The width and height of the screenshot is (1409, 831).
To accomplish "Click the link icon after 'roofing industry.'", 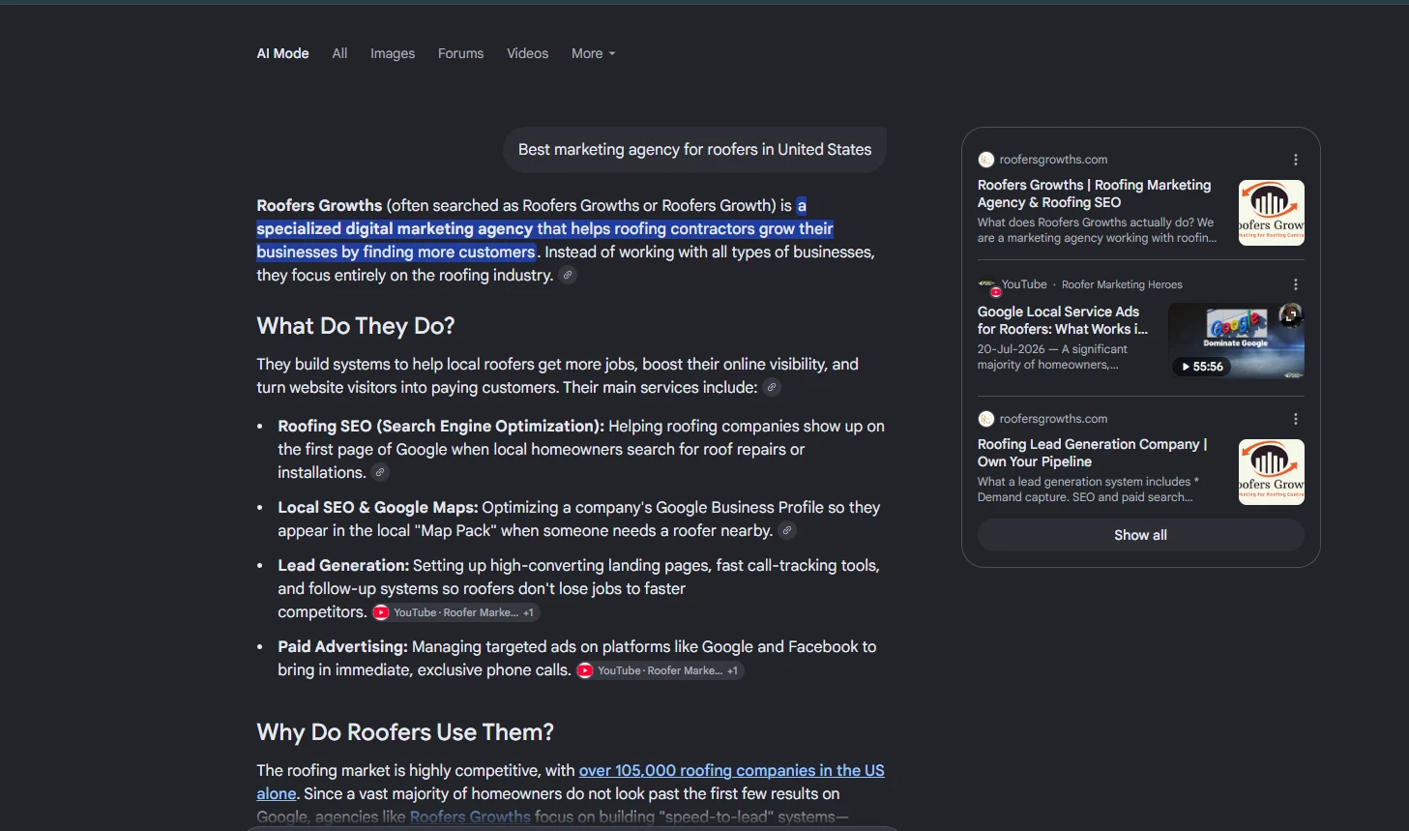I will [x=569, y=276].
